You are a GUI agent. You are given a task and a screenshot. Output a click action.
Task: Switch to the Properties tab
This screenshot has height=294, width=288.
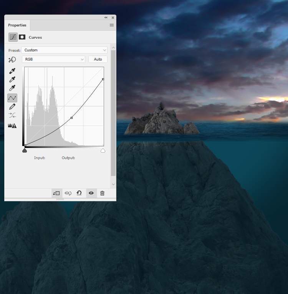(x=17, y=25)
